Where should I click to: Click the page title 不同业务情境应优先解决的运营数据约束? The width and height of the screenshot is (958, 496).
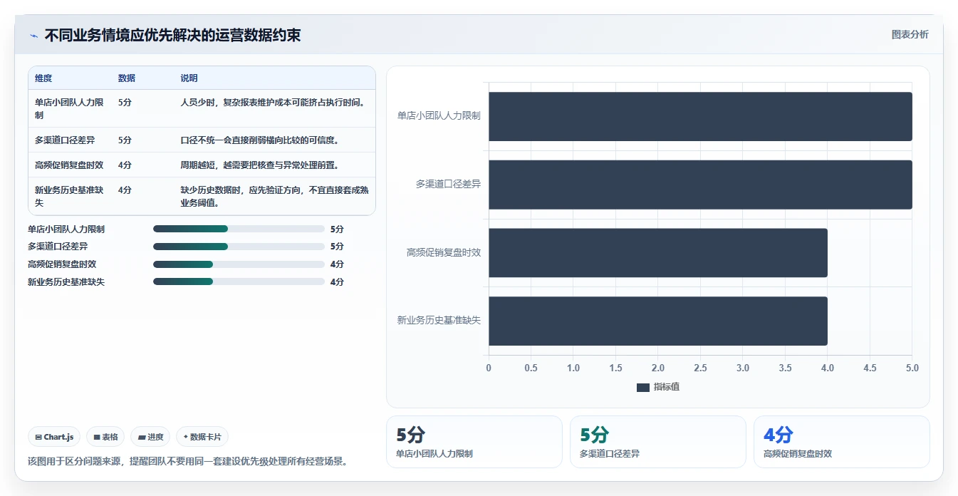172,35
